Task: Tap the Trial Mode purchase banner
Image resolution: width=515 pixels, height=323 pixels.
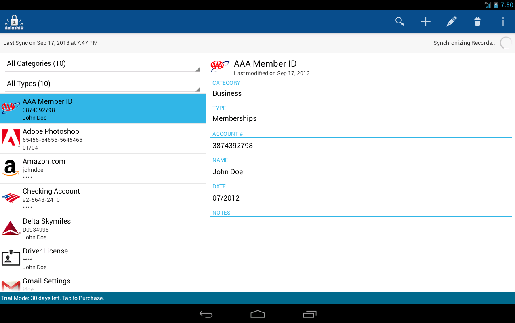Action: coord(257,298)
